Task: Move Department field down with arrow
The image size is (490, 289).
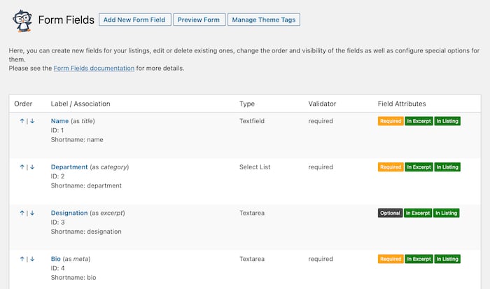Action: [x=32, y=167]
